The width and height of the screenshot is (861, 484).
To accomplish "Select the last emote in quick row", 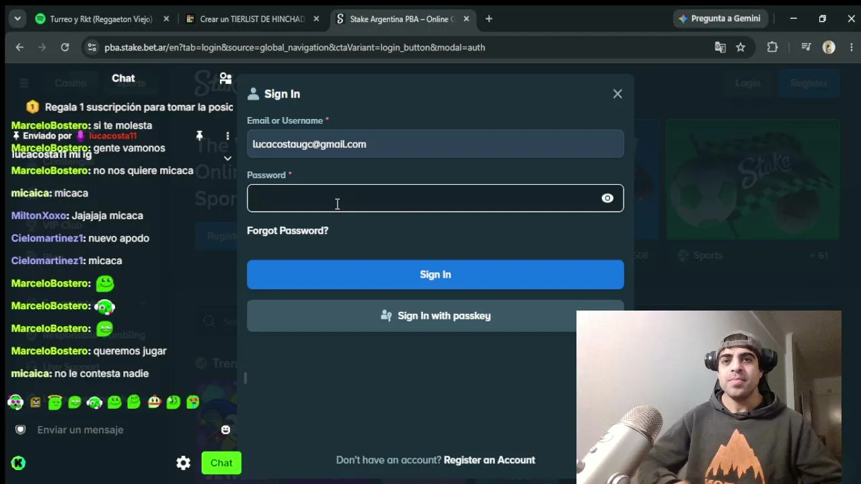I will coord(193,402).
